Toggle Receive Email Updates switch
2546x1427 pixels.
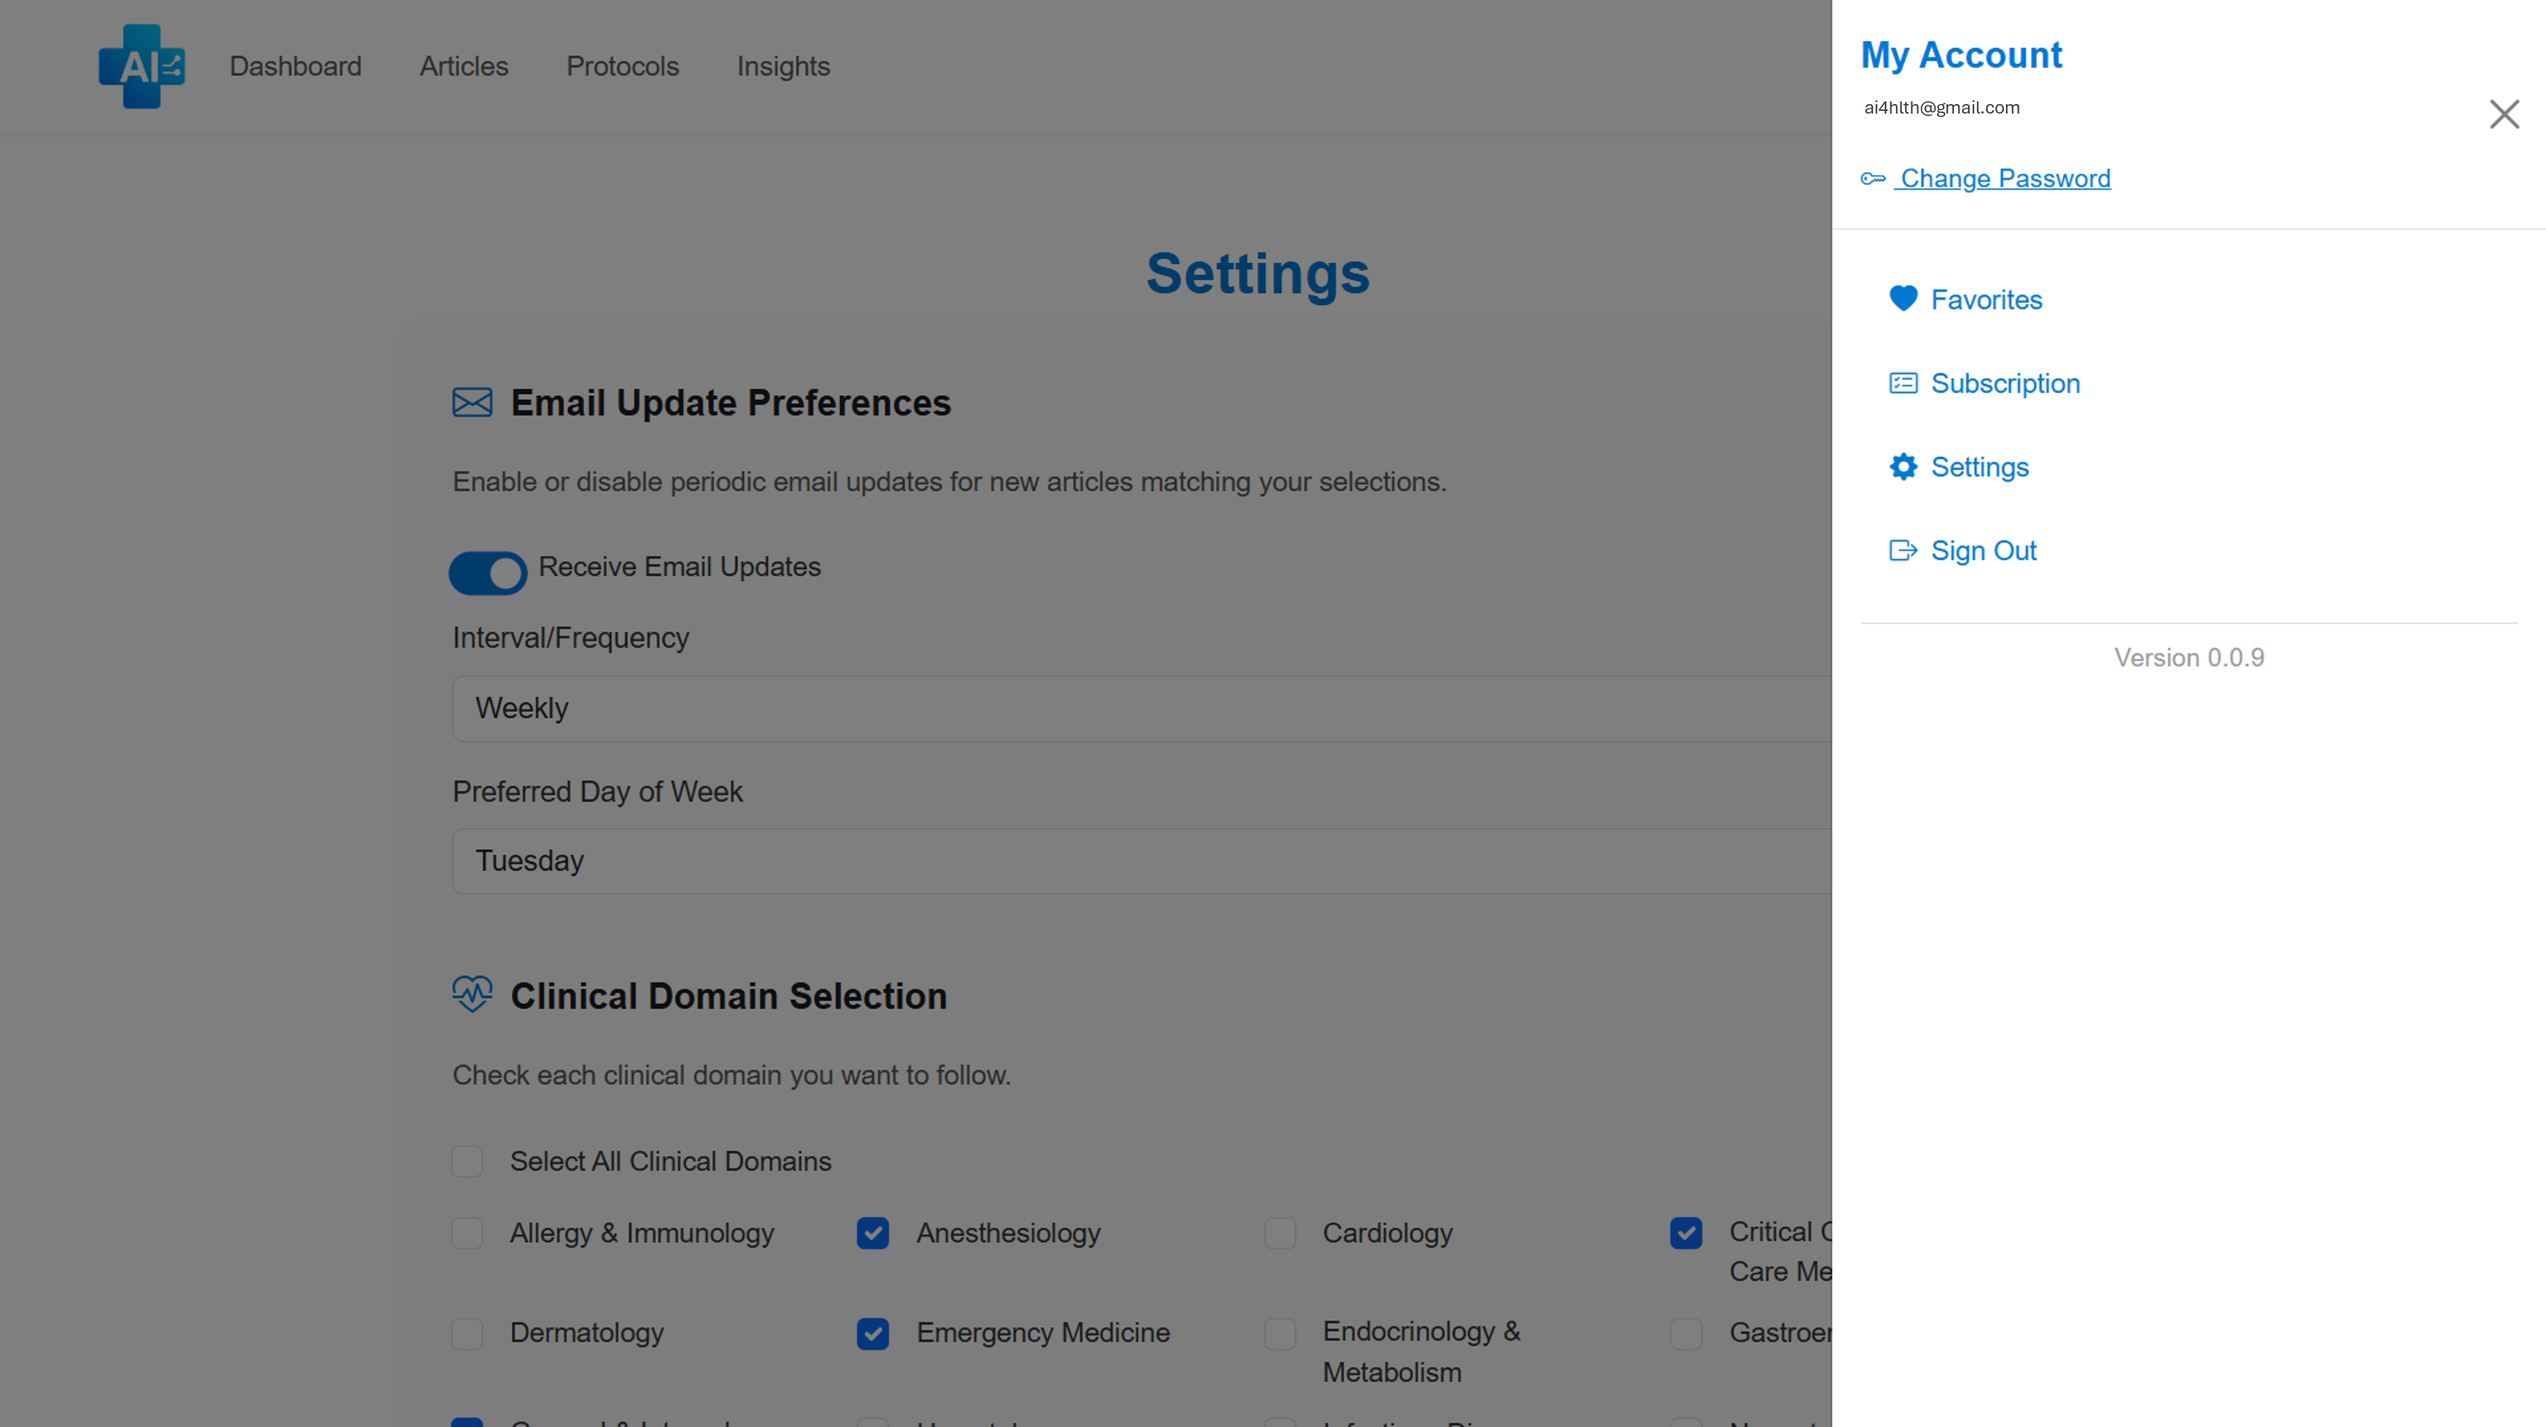(488, 572)
